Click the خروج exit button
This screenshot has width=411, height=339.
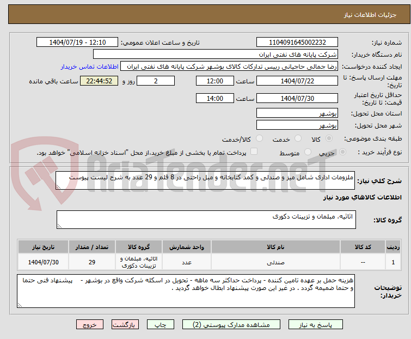tap(89, 324)
